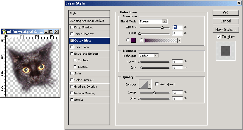The width and height of the screenshot is (243, 130).
Task: Click the glow gradient preview bar
Action: 161,41
